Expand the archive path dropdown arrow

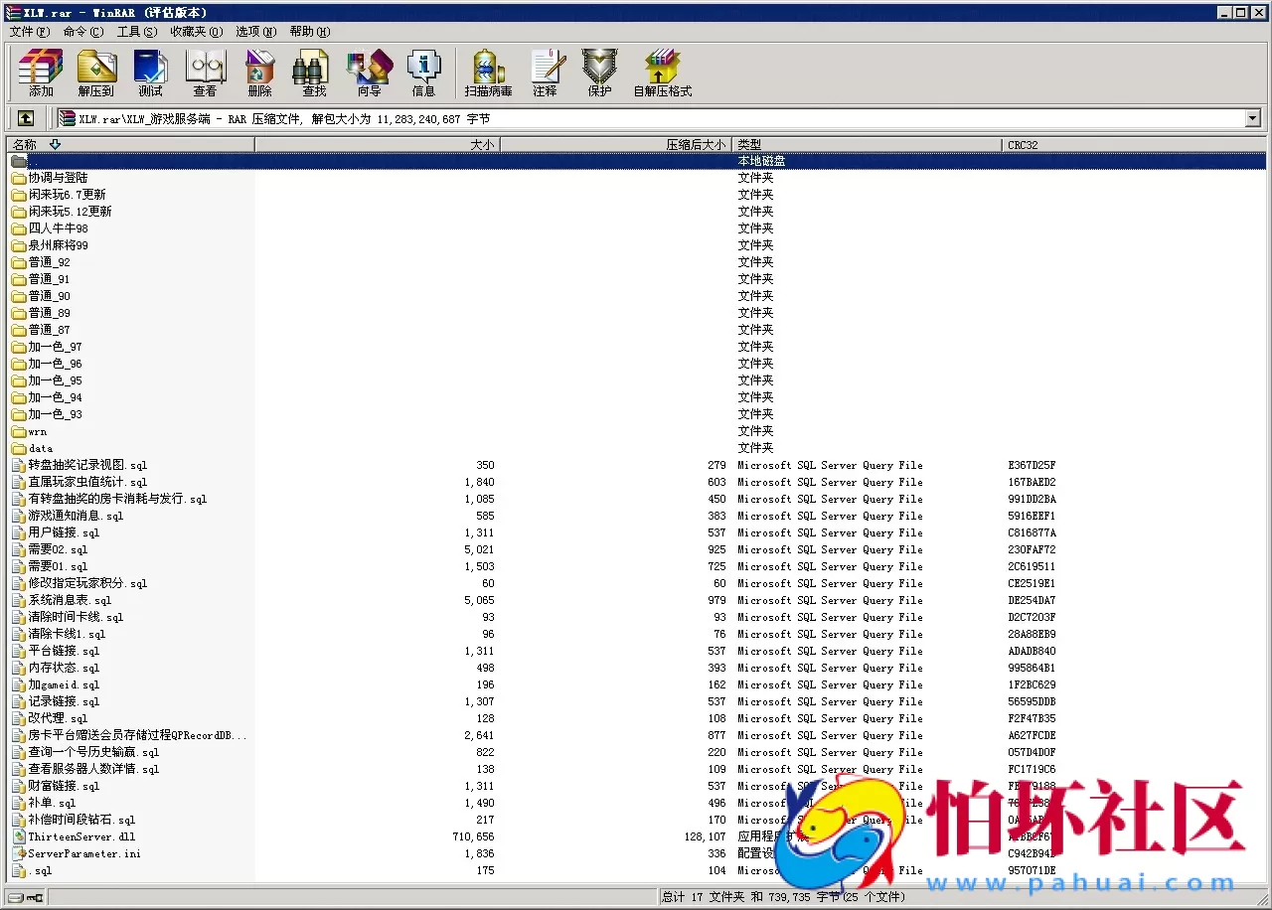(1252, 119)
